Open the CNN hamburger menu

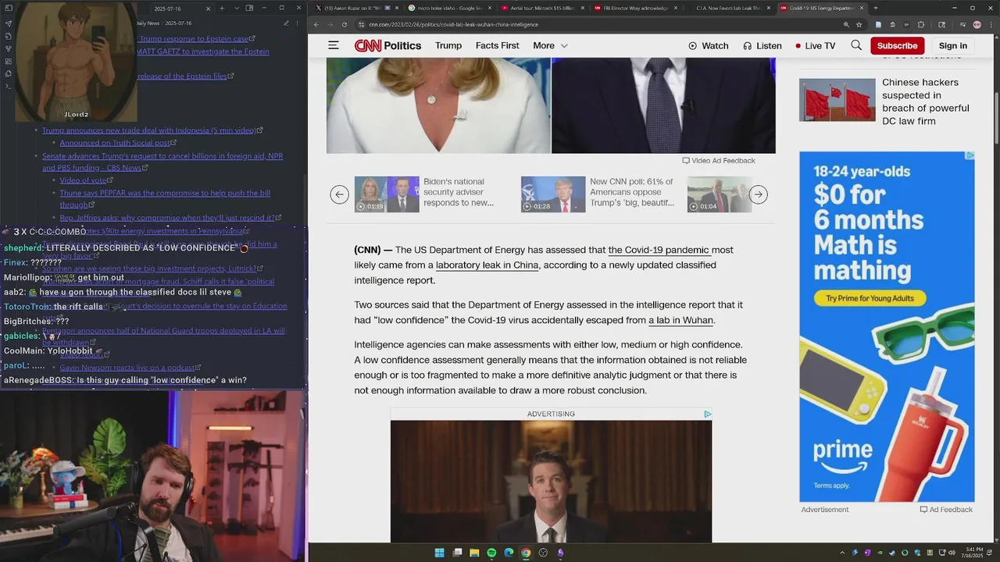pyautogui.click(x=334, y=45)
